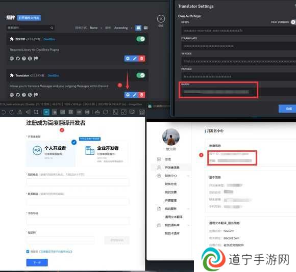Switch plugins to list view

tap(138, 28)
